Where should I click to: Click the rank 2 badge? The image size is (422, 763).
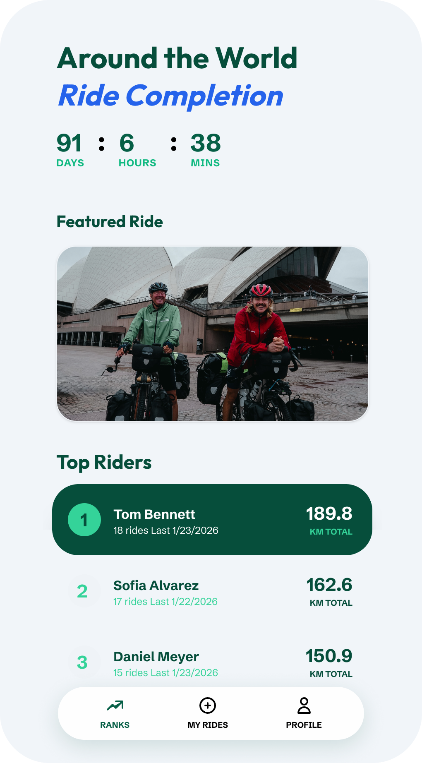click(82, 591)
